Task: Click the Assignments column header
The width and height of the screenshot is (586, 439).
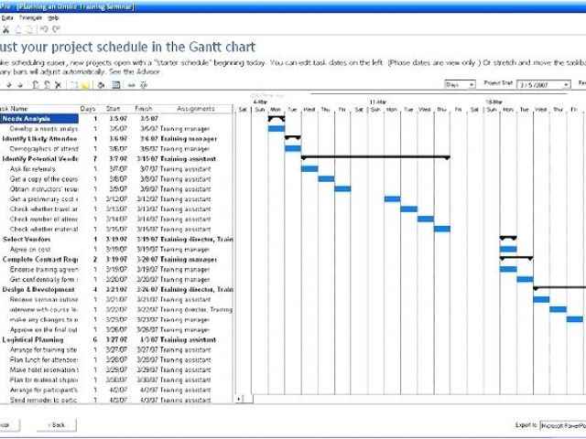Action: [x=195, y=109]
